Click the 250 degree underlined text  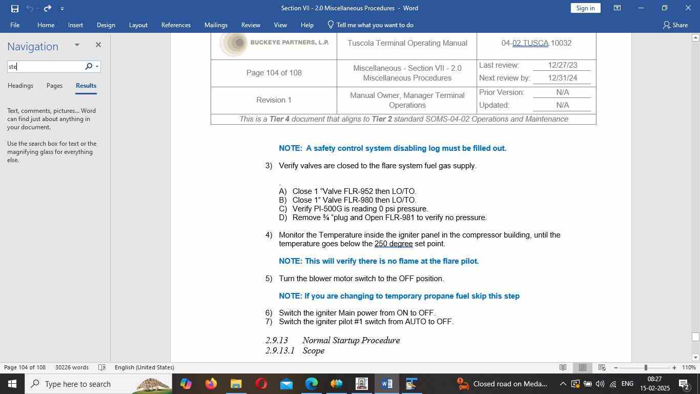point(394,244)
